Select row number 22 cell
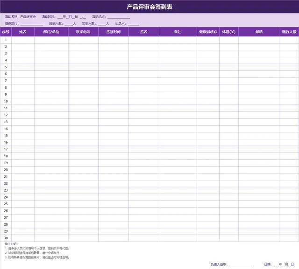Screen dimensions: 299x269 pyautogui.click(x=6, y=184)
